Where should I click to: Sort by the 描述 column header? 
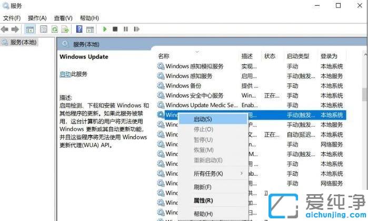[247, 56]
